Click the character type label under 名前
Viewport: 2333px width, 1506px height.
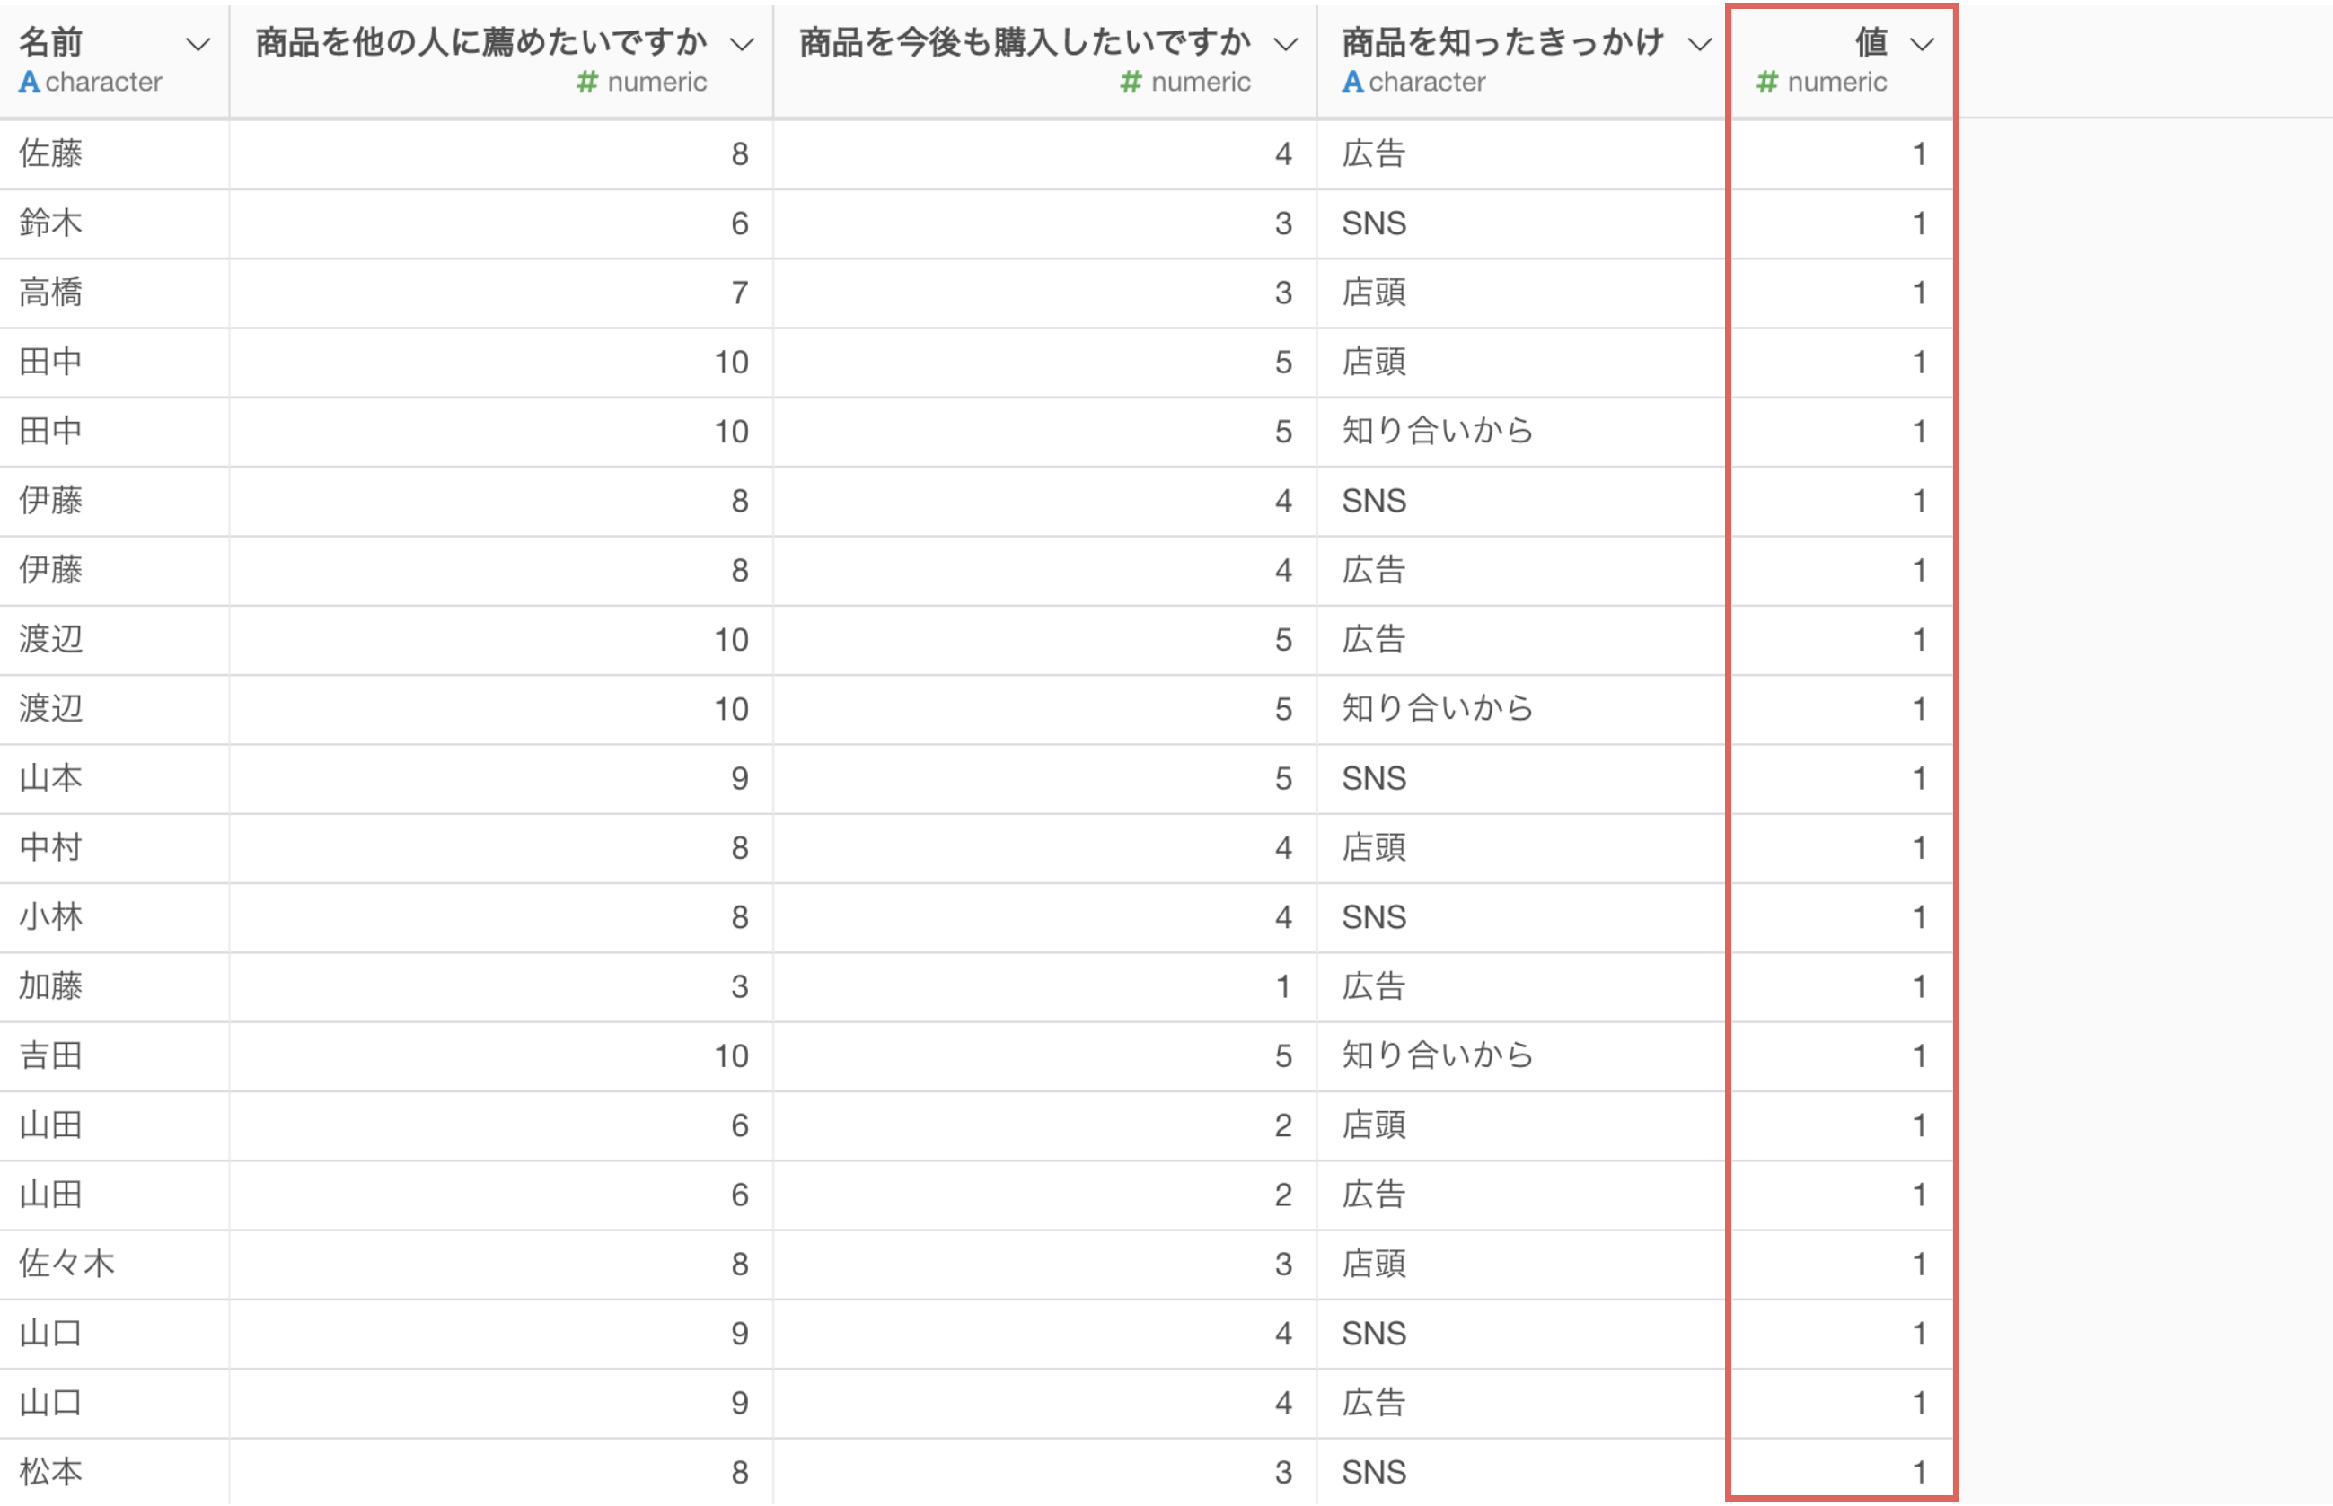coord(103,83)
